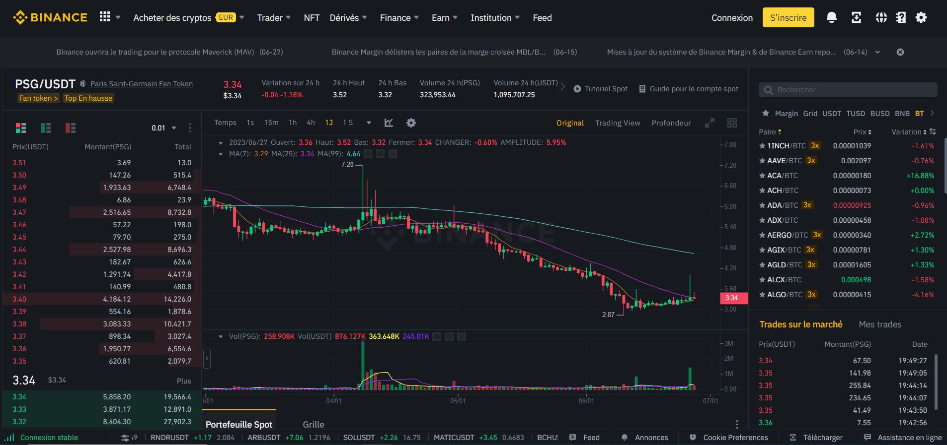Image resolution: width=947 pixels, height=445 pixels.
Task: Click the Fan token tag
Action: (38, 98)
